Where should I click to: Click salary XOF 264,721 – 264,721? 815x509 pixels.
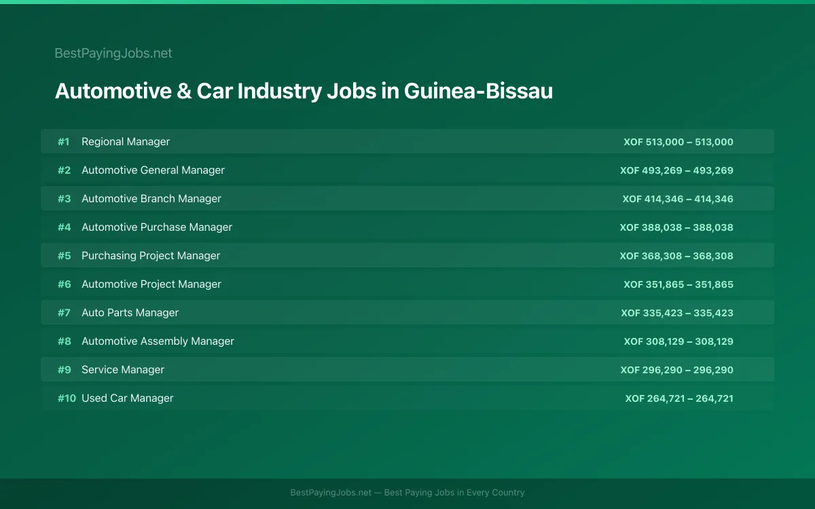coord(679,398)
